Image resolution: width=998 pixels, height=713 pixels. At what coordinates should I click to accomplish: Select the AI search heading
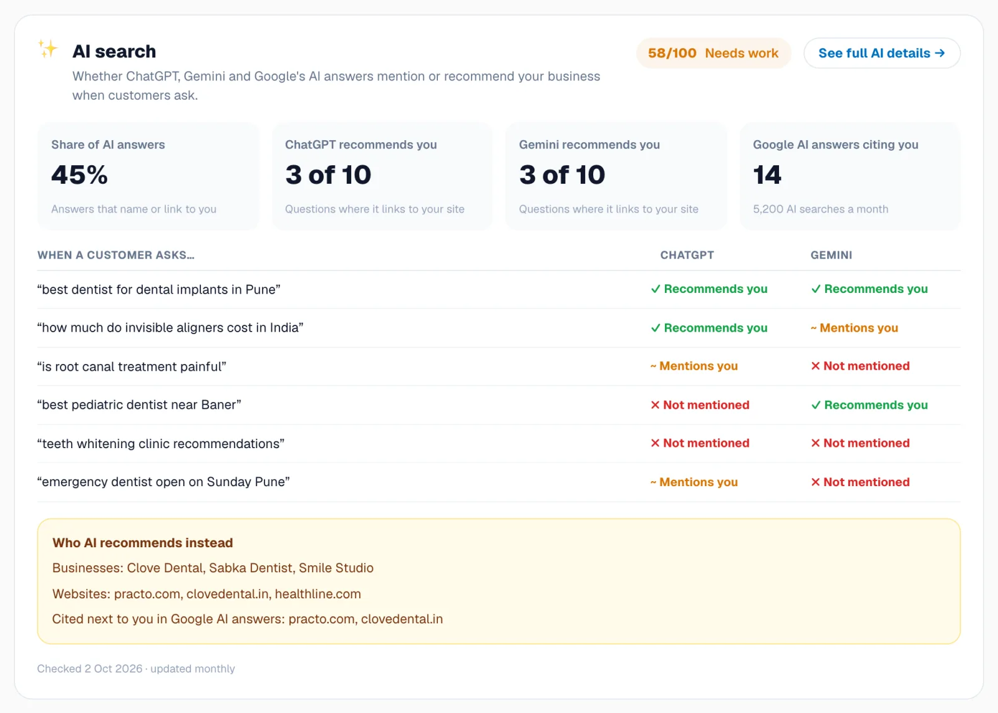click(114, 51)
